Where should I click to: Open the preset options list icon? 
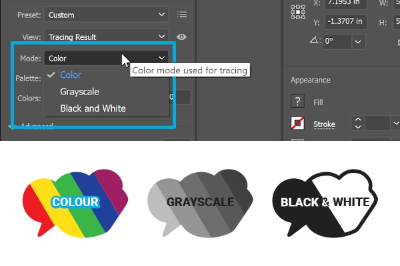pyautogui.click(x=181, y=15)
